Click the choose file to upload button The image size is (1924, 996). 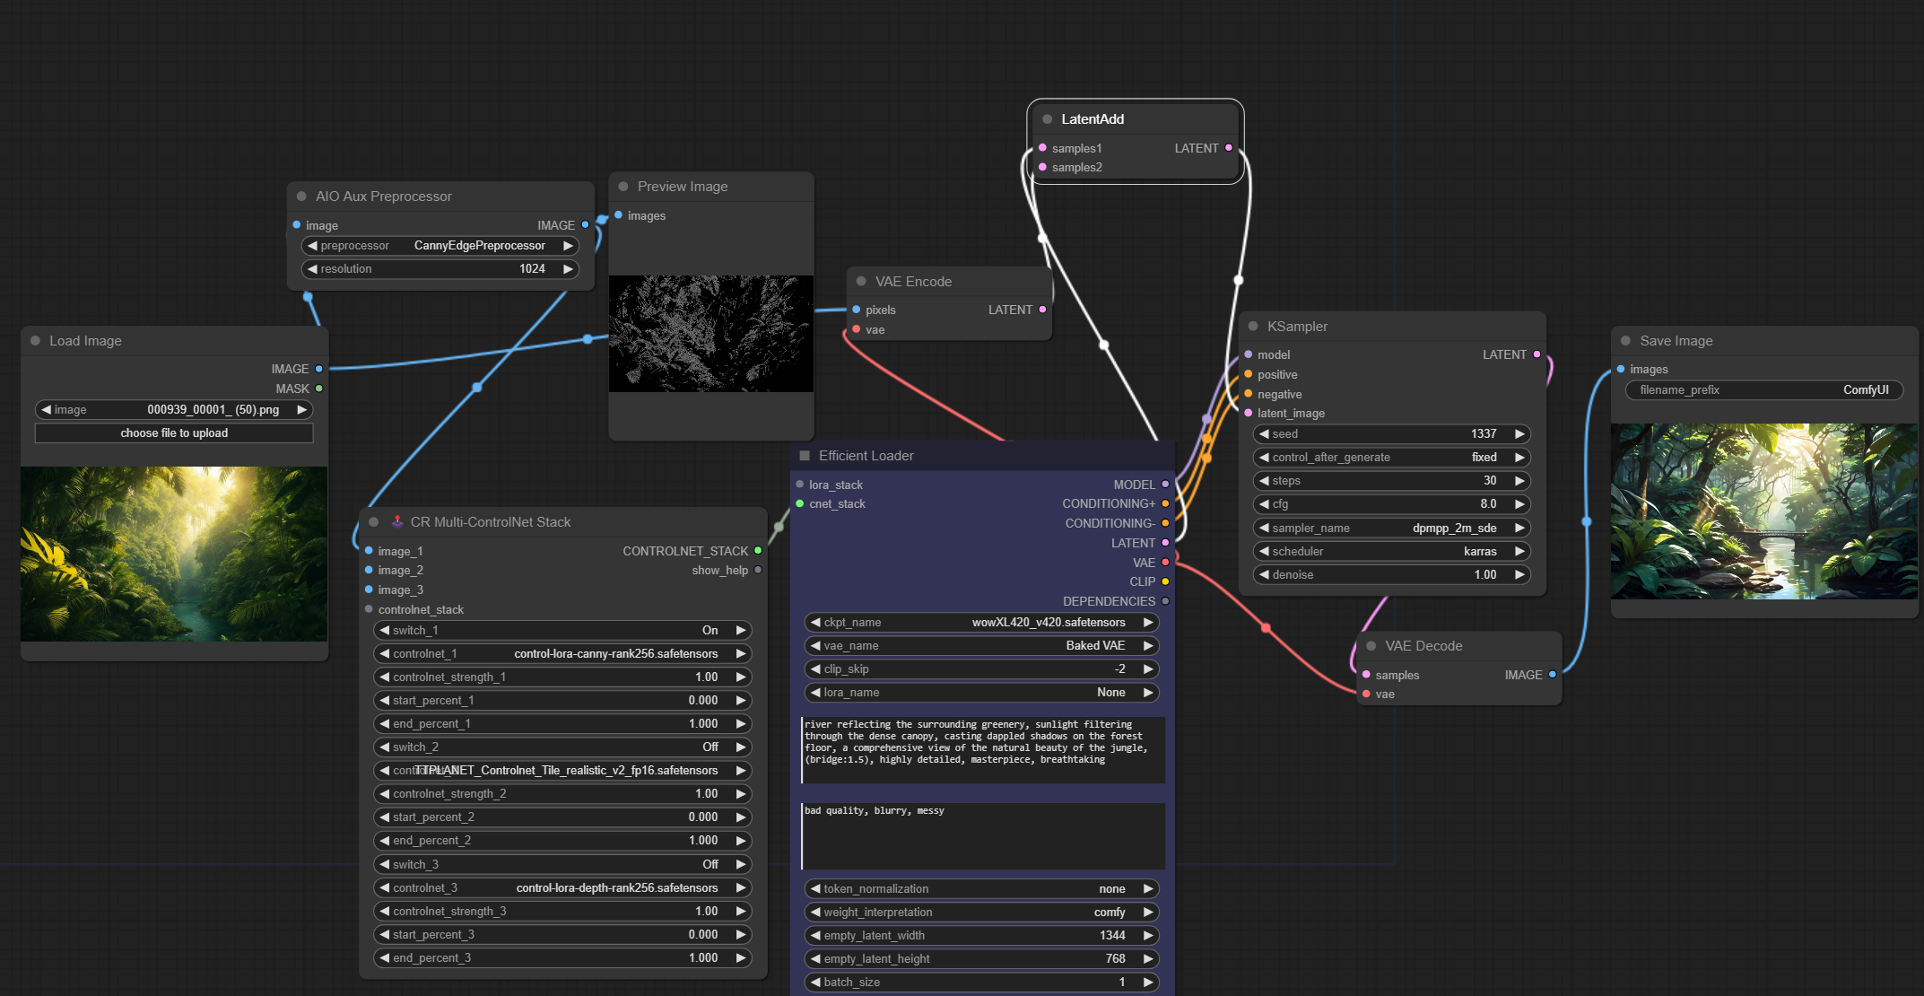[174, 433]
